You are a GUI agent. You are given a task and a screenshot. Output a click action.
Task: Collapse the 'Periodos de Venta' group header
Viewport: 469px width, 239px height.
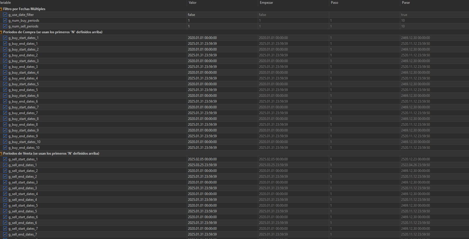1,153
